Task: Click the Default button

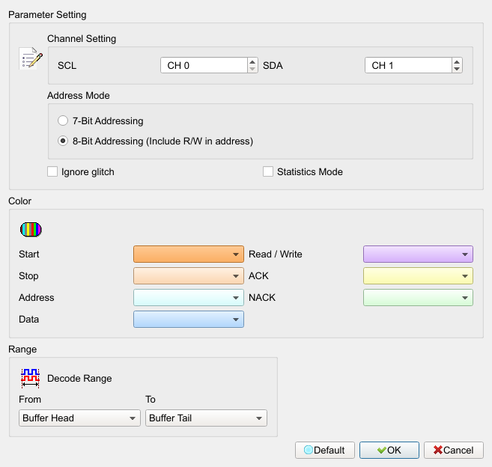Action: (x=325, y=450)
